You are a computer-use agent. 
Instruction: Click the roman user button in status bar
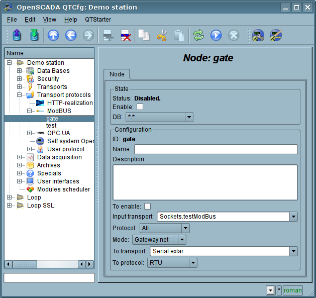292,290
